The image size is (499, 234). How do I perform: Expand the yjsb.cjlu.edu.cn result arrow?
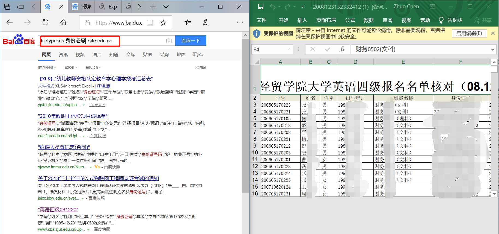(84, 105)
